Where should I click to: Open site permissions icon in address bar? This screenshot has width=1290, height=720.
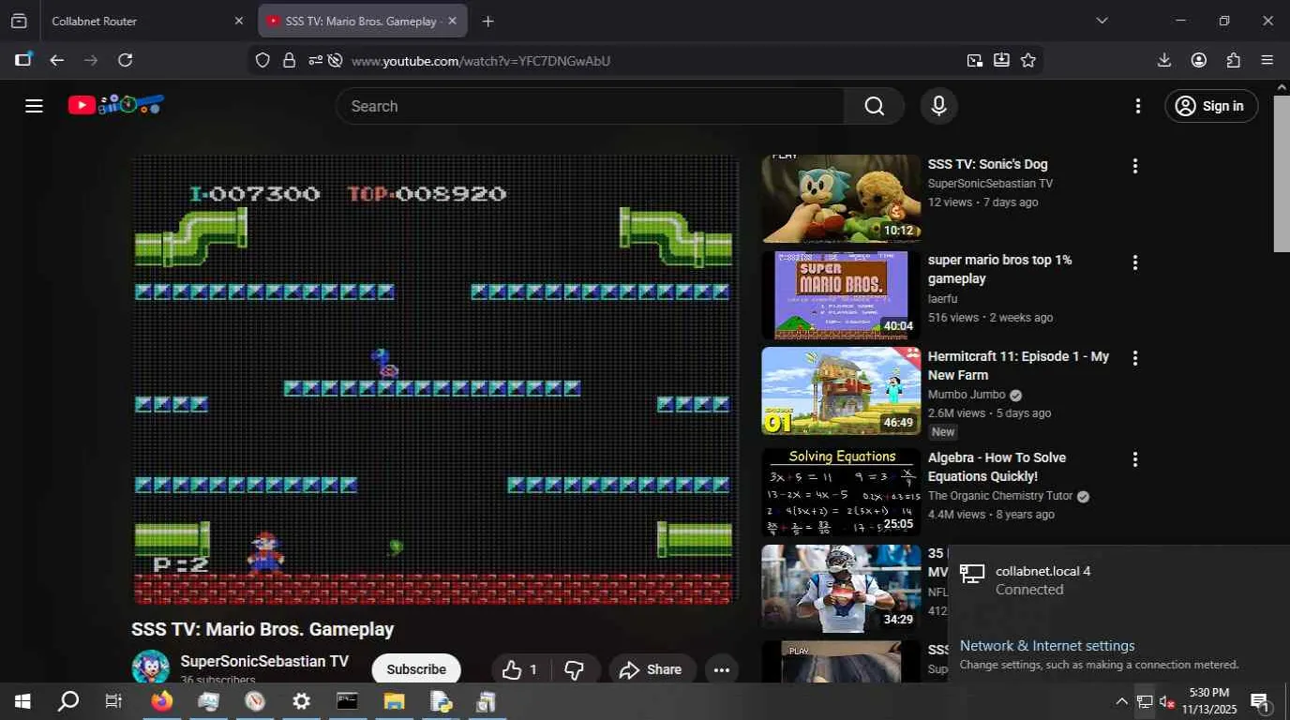pos(315,60)
